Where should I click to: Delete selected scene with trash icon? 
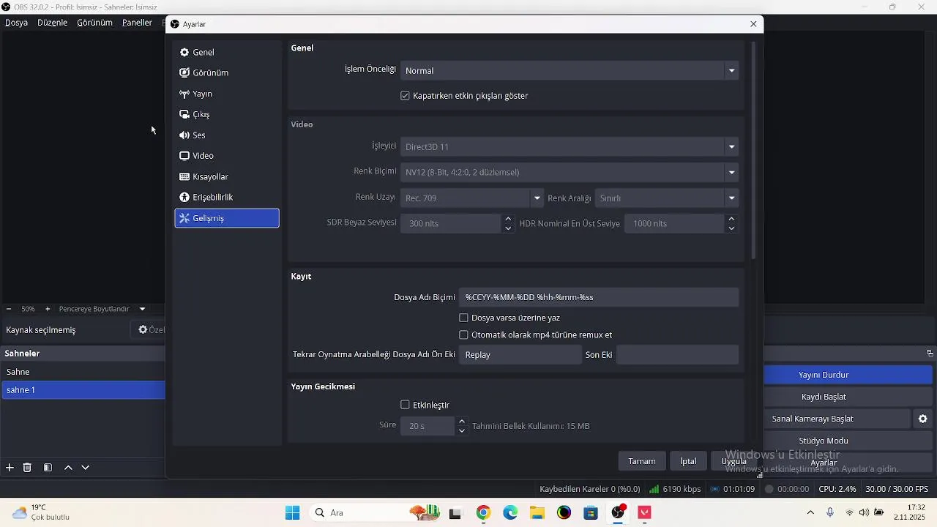[27, 468]
